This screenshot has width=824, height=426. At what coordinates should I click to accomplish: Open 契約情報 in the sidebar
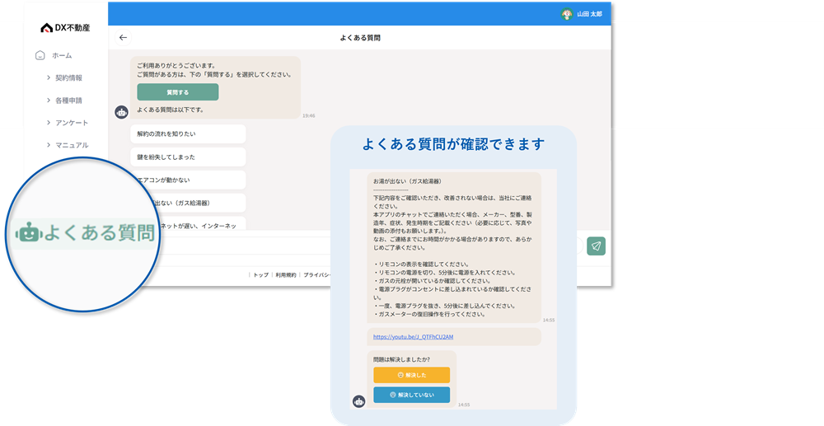click(69, 77)
